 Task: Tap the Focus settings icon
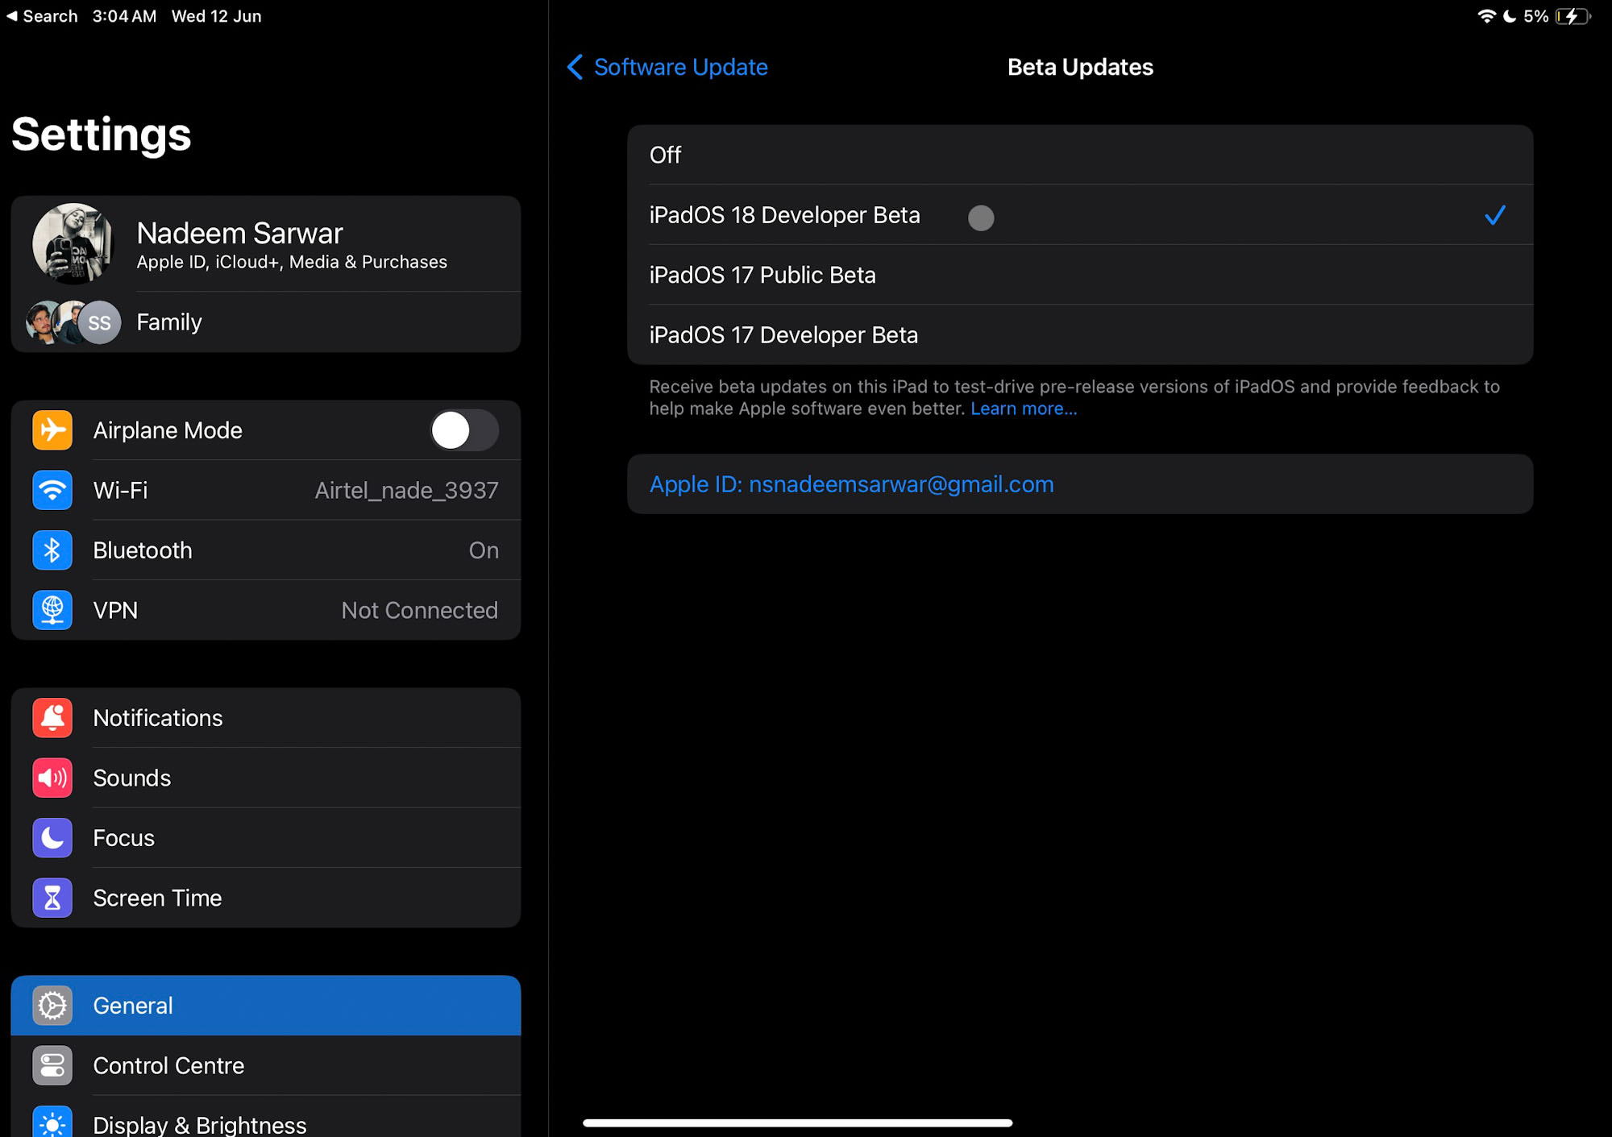(x=53, y=836)
